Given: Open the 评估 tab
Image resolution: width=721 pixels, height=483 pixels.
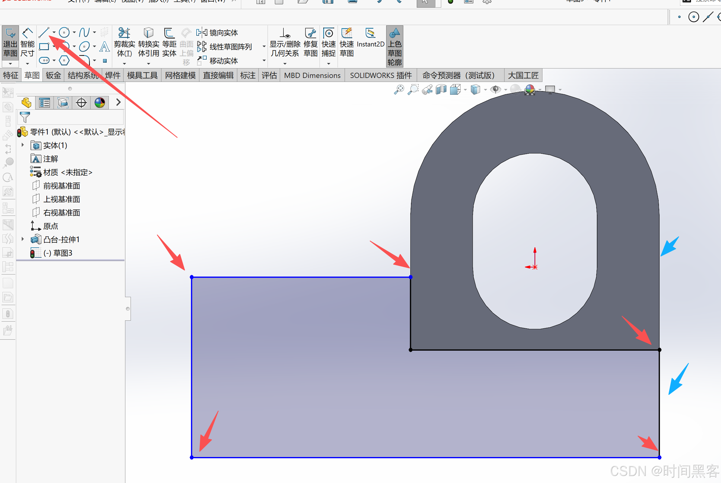Looking at the screenshot, I should point(269,76).
